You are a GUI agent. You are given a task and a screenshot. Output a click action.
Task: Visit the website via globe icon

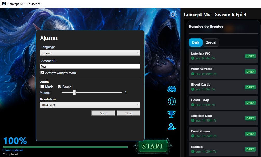pos(171,102)
